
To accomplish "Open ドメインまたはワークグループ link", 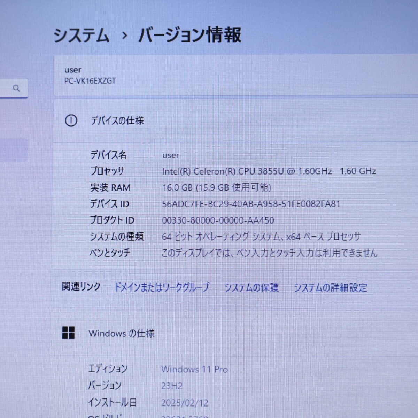I will click(x=162, y=287).
